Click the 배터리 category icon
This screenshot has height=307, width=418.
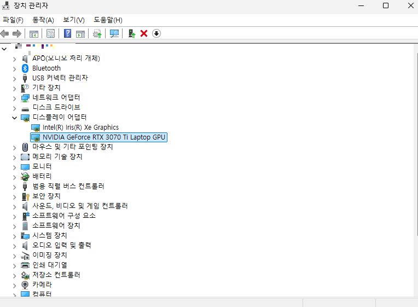25,177
